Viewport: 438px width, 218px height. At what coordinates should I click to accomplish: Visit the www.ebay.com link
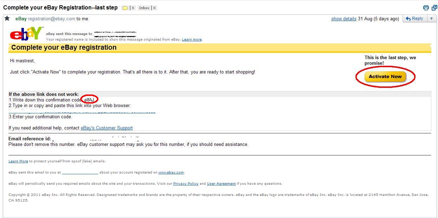171,173
